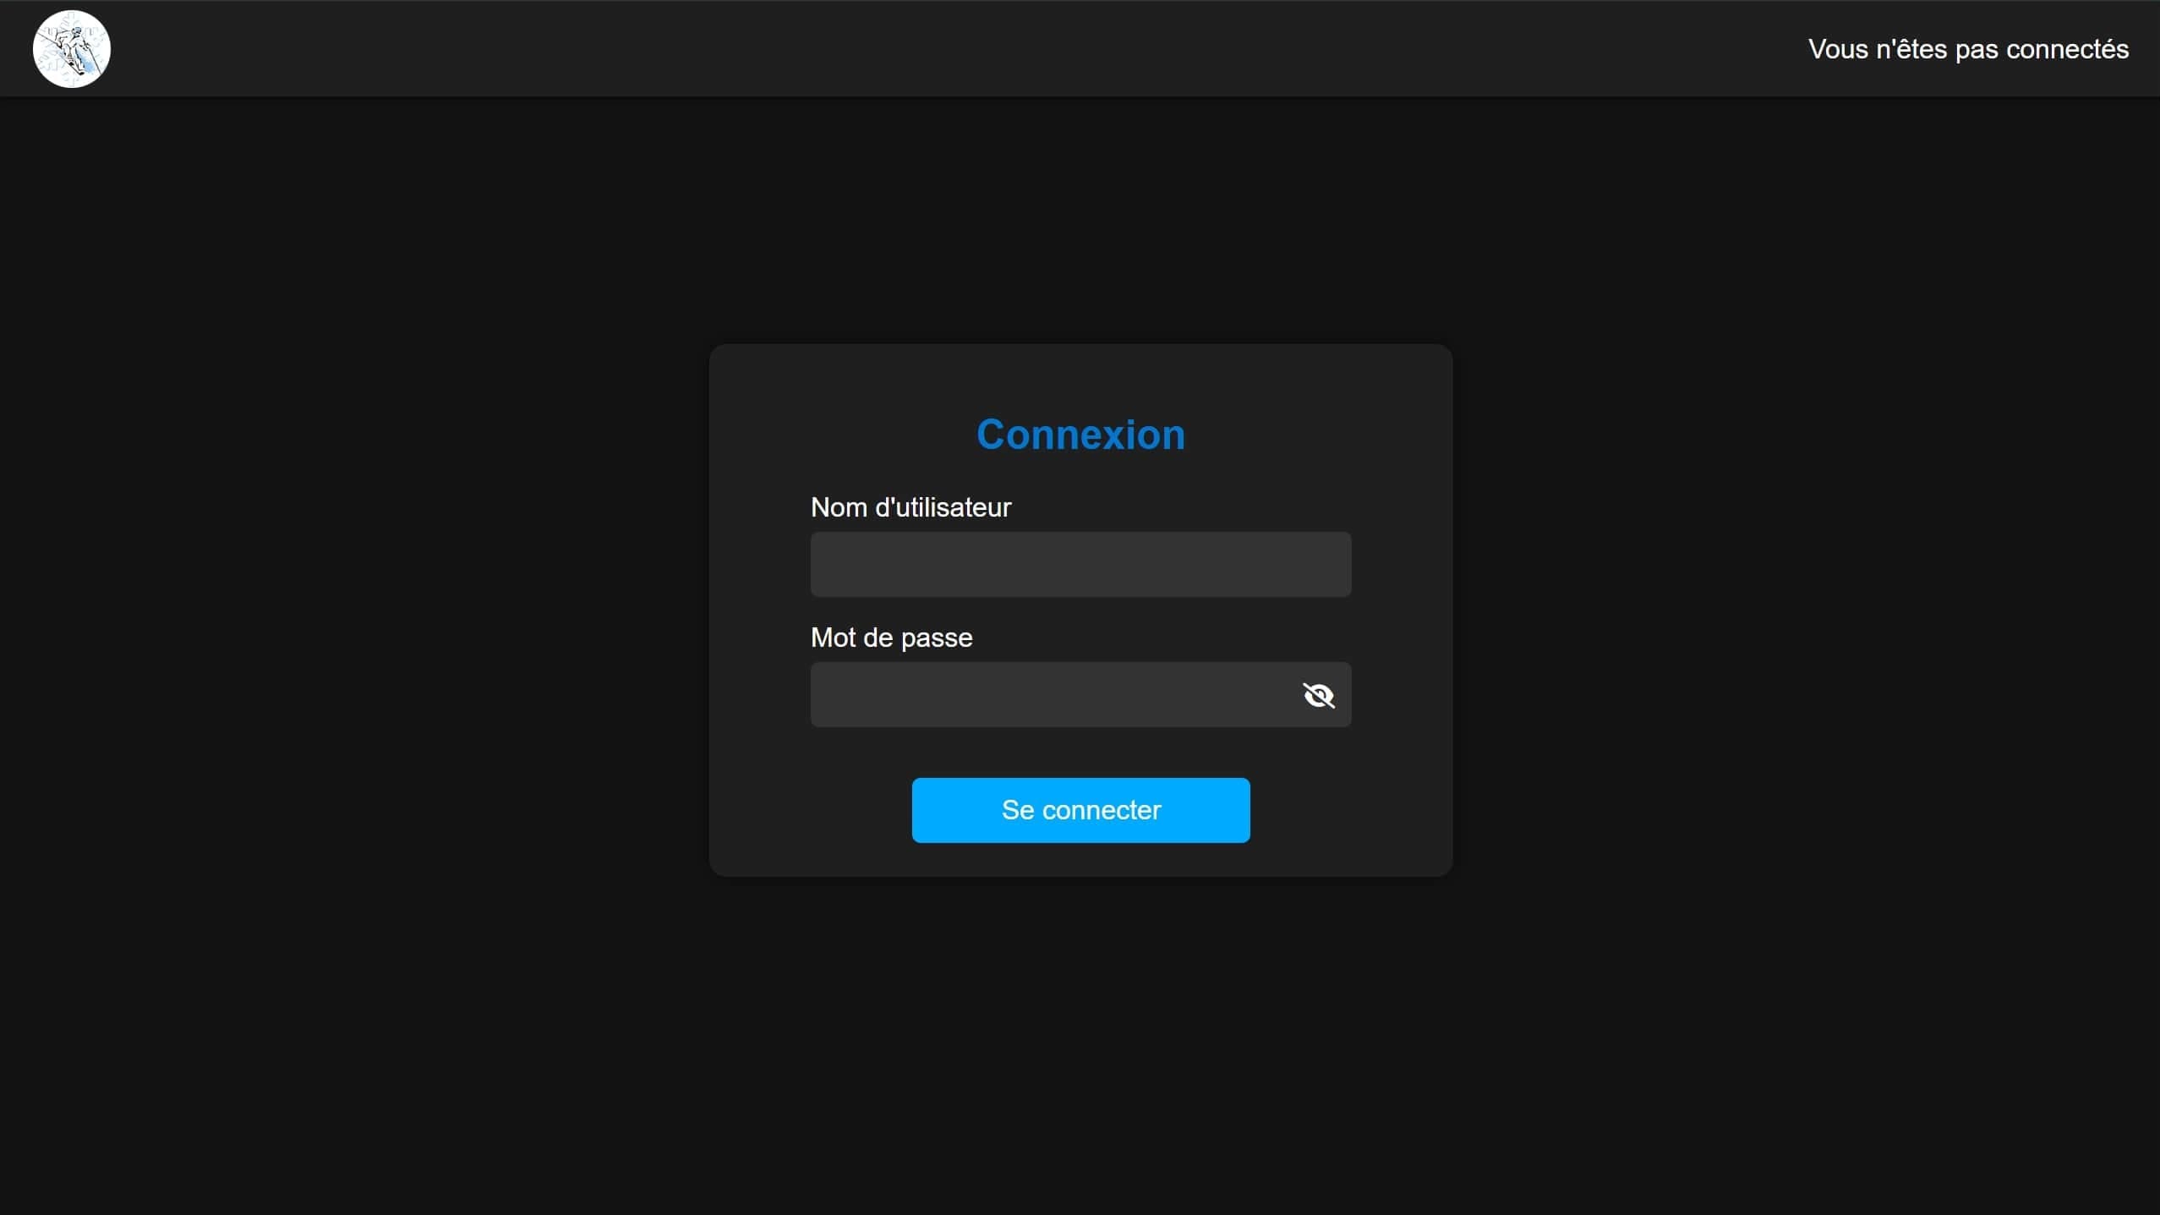This screenshot has width=2160, height=1215.
Task: Click the "Vous n'êtes pas connectés" status text
Action: (x=1967, y=49)
